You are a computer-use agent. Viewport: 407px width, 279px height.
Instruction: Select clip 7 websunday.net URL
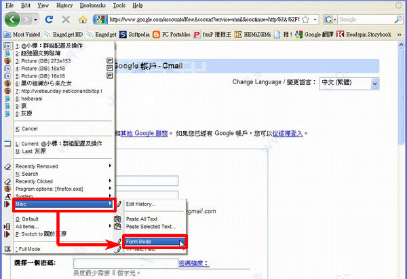tap(64, 91)
